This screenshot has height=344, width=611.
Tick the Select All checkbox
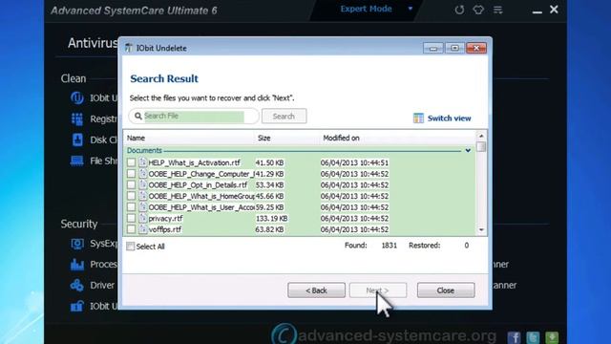tap(131, 247)
